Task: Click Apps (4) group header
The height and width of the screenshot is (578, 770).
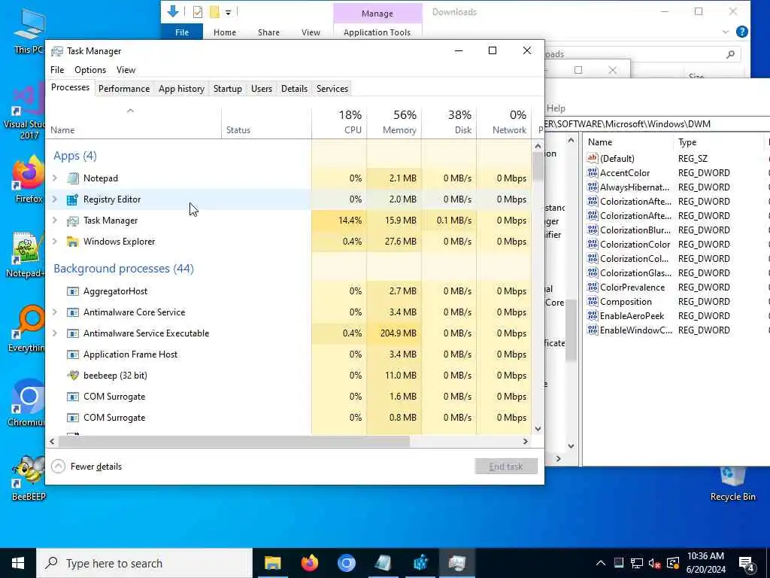Action: [75, 156]
